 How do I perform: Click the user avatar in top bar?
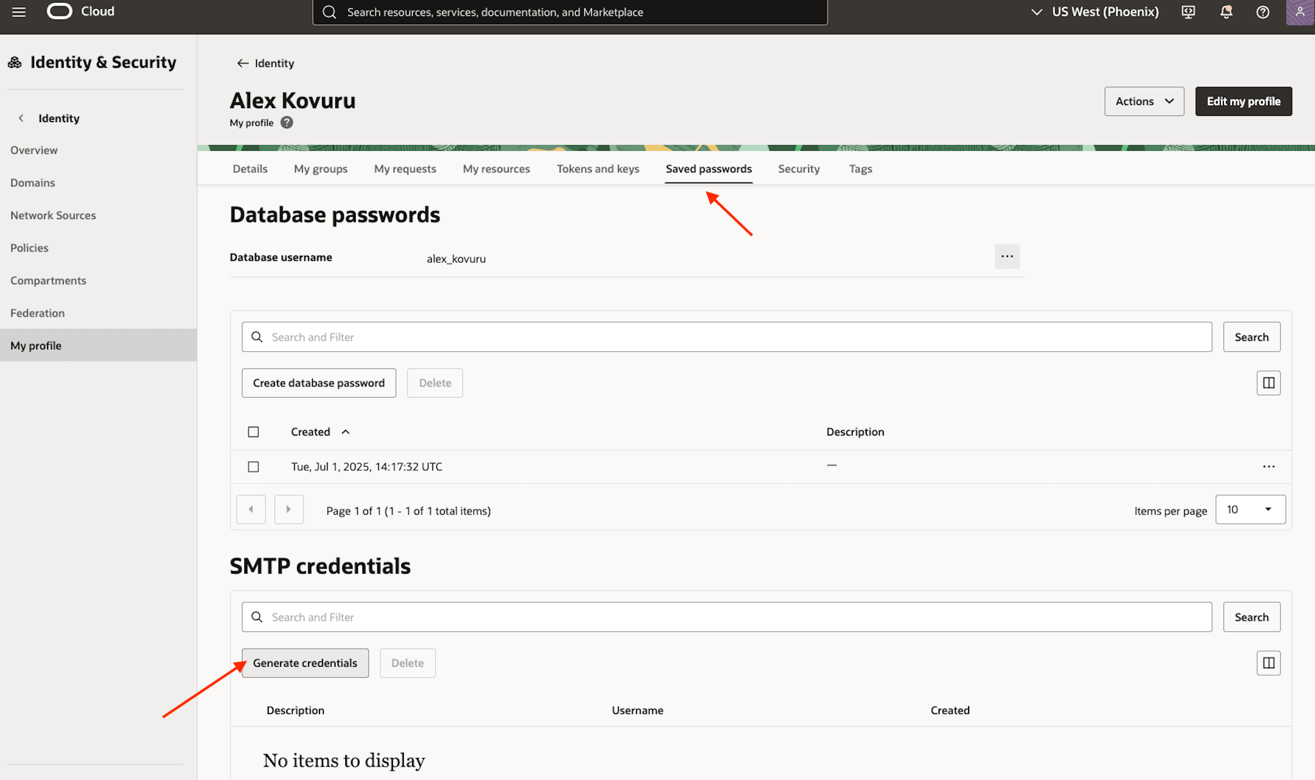(x=1301, y=11)
